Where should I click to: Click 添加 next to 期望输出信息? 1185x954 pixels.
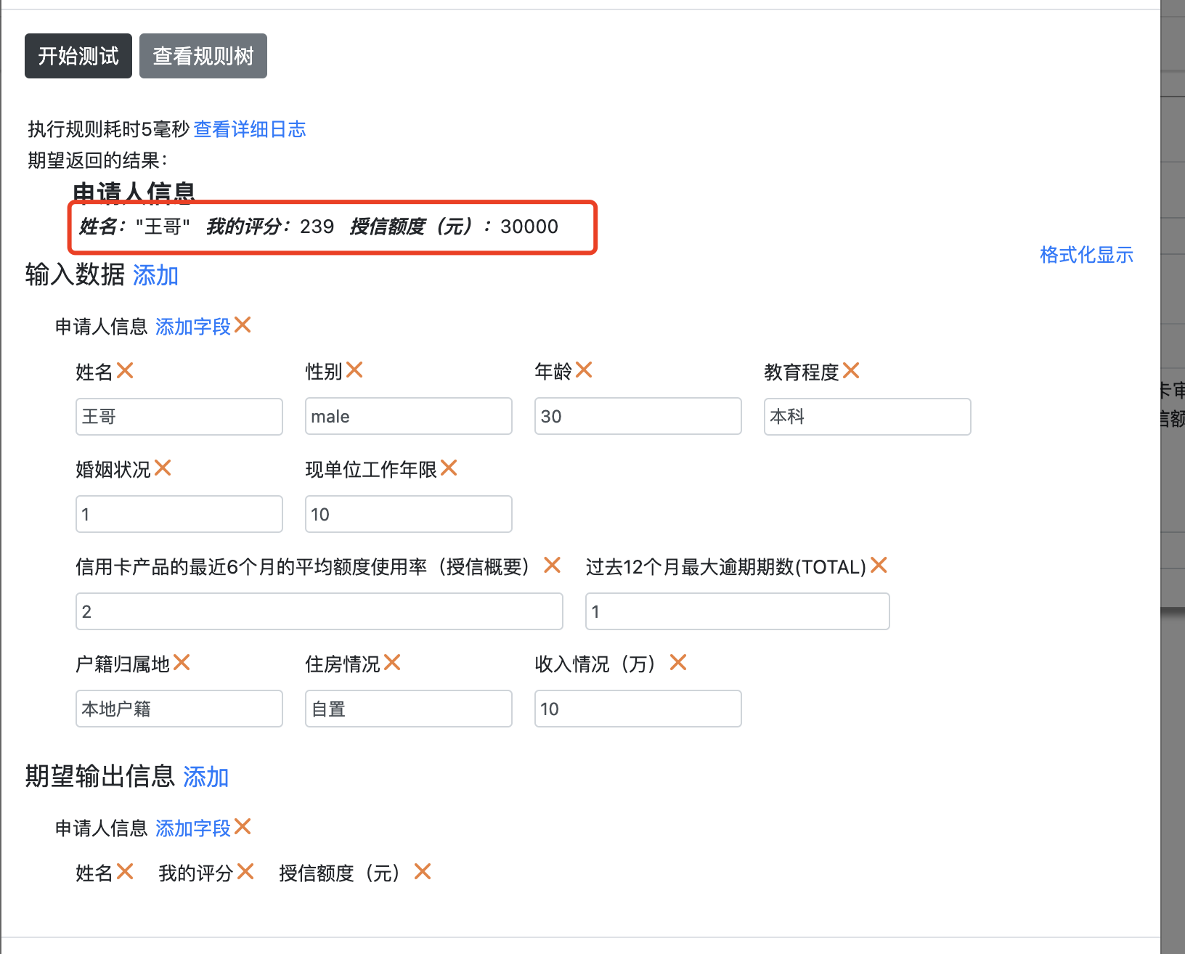[x=205, y=778]
